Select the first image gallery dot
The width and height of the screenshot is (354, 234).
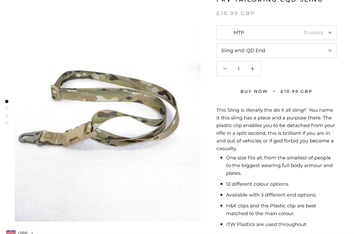[x=7, y=101]
